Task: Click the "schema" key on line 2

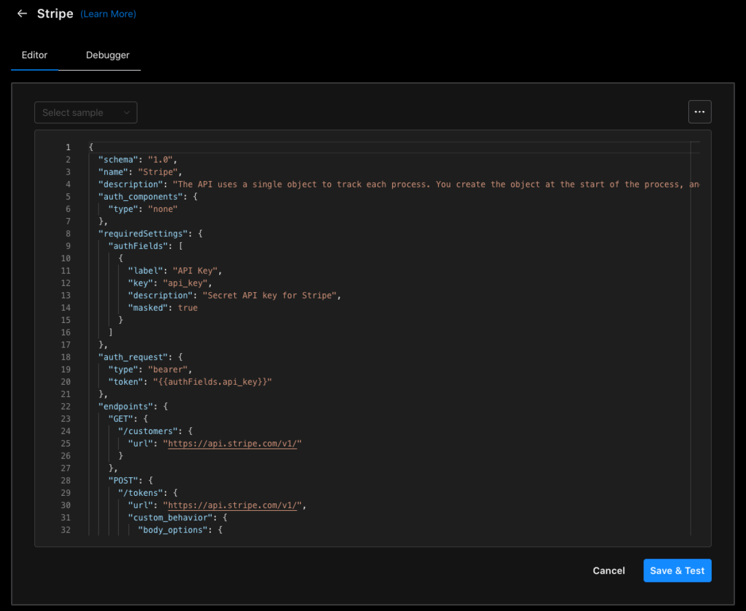Action: click(118, 159)
